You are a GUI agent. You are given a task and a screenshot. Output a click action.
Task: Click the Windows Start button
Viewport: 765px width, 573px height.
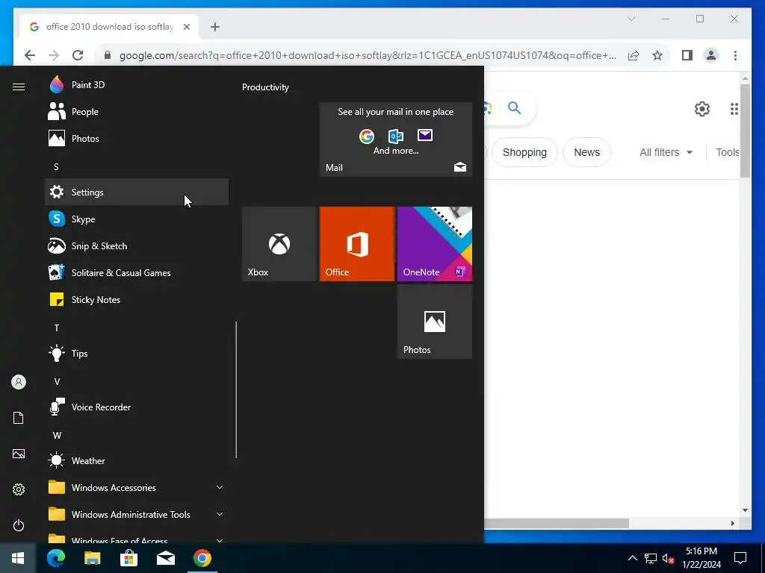coord(18,558)
